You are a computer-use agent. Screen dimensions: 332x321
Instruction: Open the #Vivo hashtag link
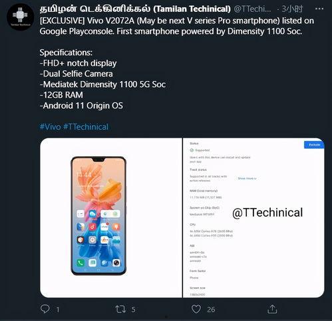coord(50,127)
